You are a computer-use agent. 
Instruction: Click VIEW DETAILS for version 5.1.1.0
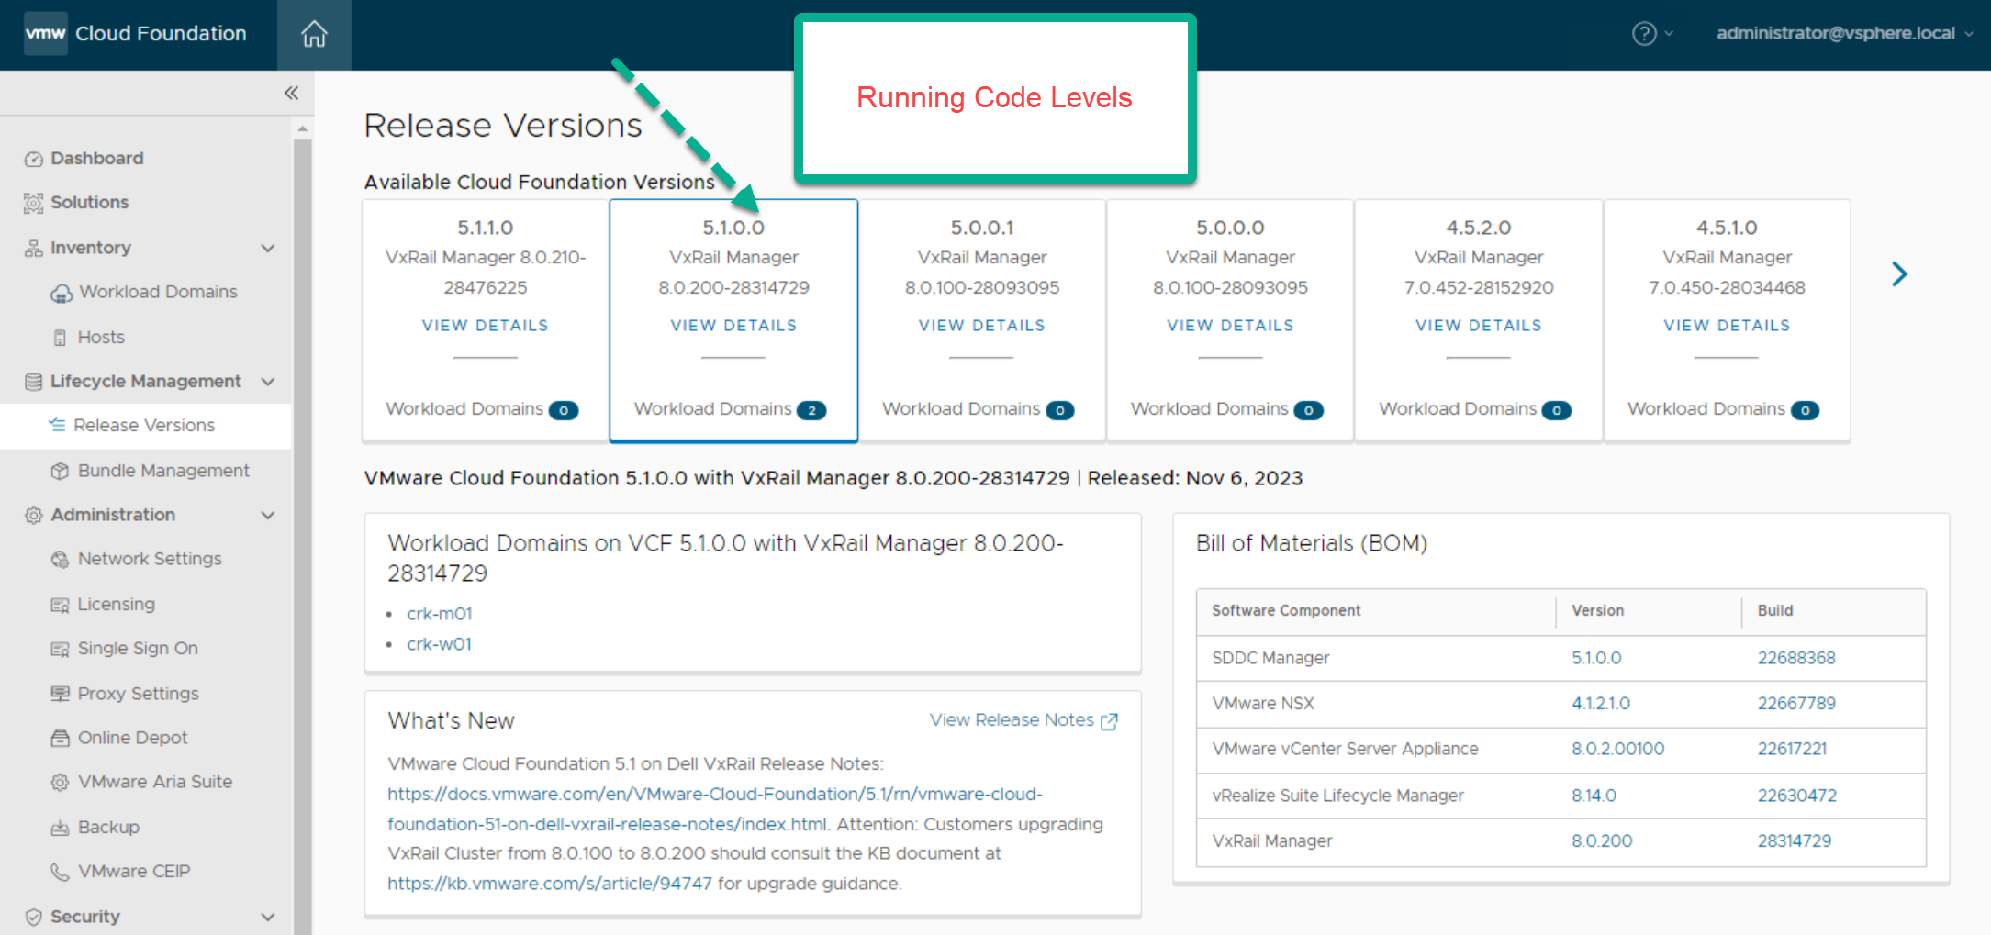tap(485, 326)
